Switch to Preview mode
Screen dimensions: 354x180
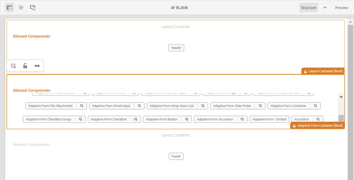click(x=341, y=7)
